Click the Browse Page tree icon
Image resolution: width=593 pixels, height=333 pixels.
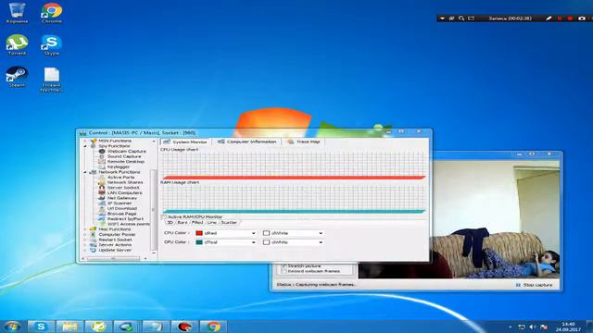point(102,214)
